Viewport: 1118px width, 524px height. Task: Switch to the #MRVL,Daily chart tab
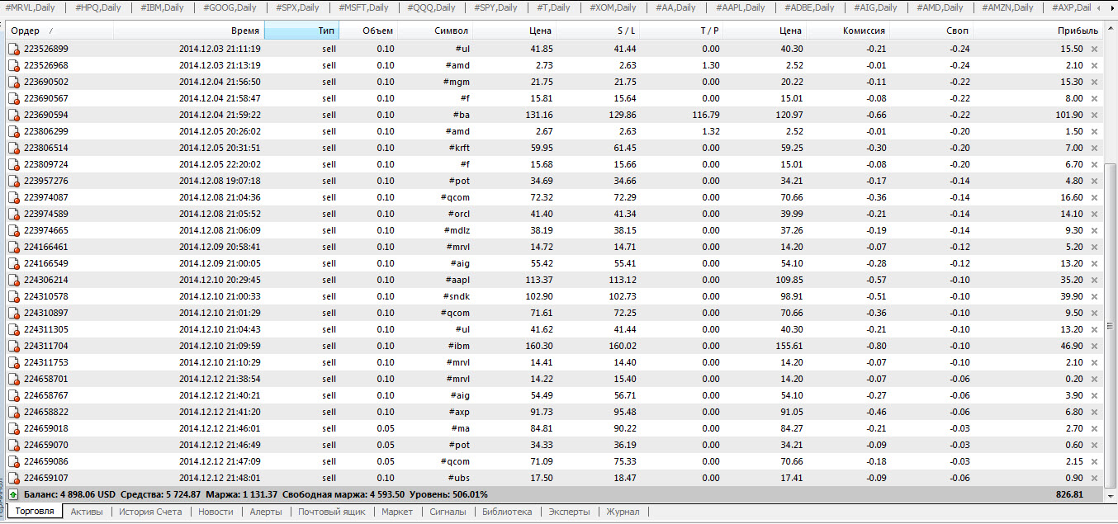[31, 7]
